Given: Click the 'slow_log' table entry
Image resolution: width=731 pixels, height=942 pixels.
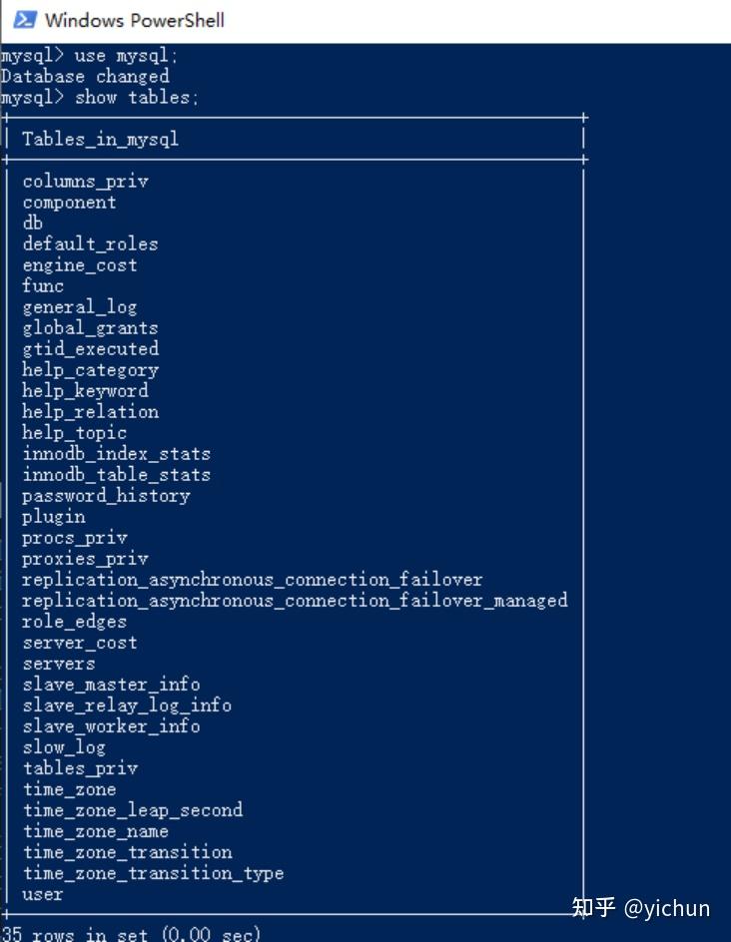Looking at the screenshot, I should (64, 746).
